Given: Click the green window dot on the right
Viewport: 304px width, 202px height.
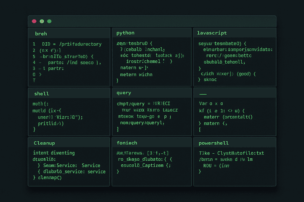Looking at the screenshot, I should [49, 22].
